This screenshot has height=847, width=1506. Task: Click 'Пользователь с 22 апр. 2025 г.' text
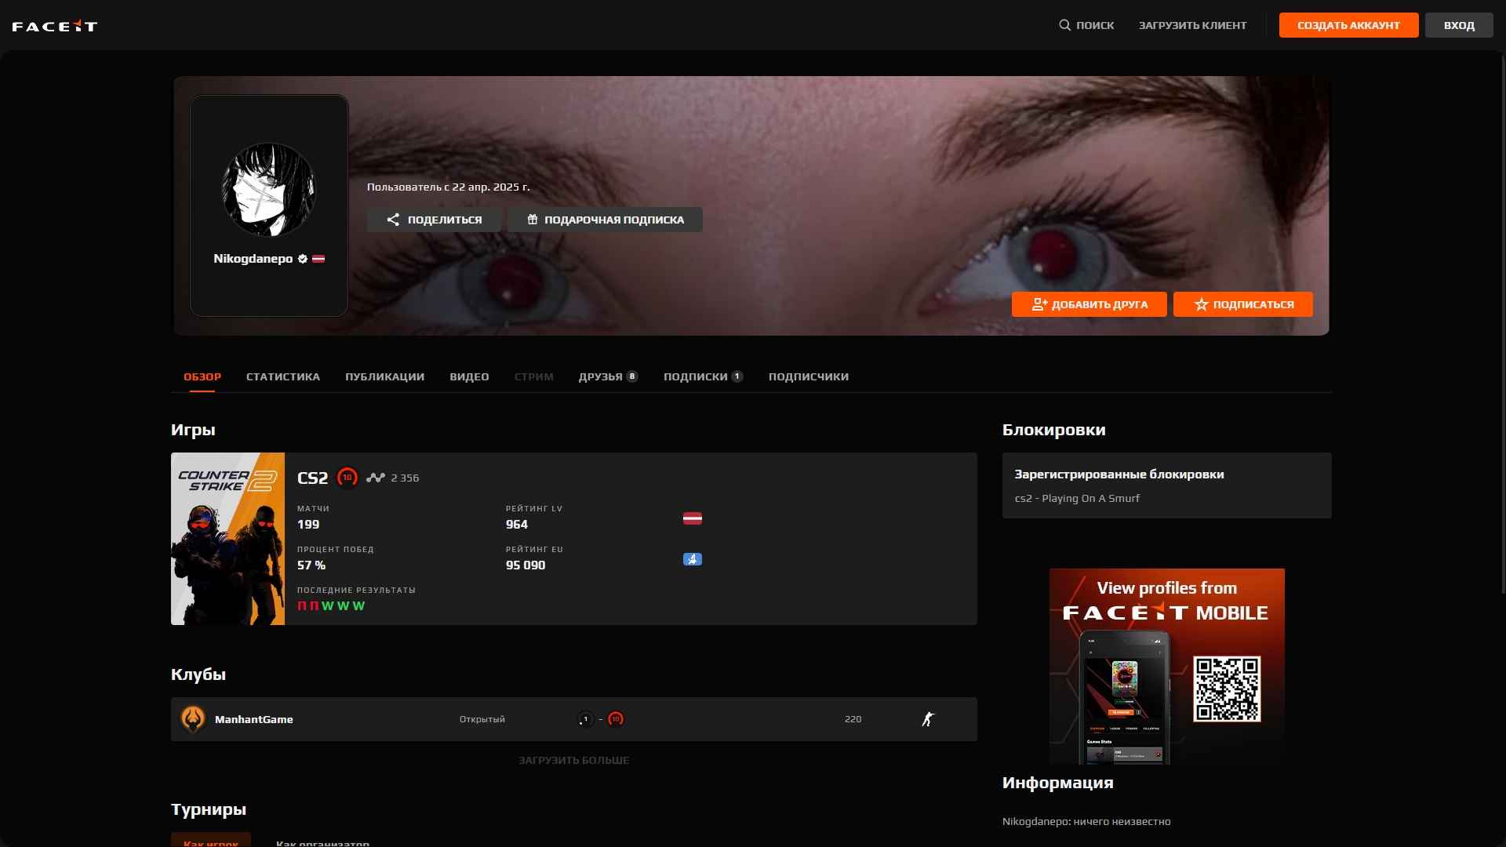click(x=449, y=187)
